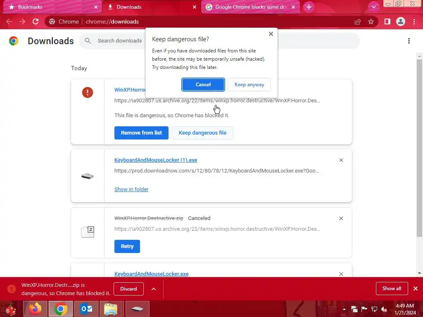Open KeyboardAndMouseLocker (1).exe link
Viewport: 423px width, 317px height.
156,160
